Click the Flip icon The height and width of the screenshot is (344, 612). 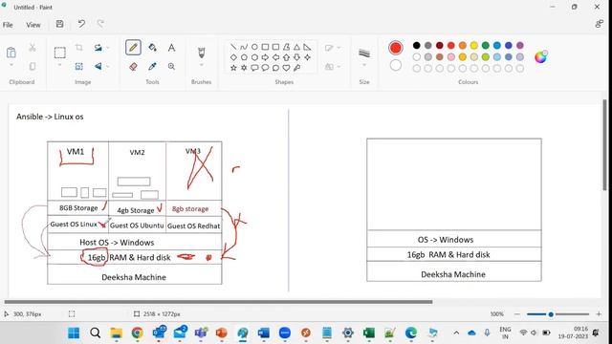point(98,67)
